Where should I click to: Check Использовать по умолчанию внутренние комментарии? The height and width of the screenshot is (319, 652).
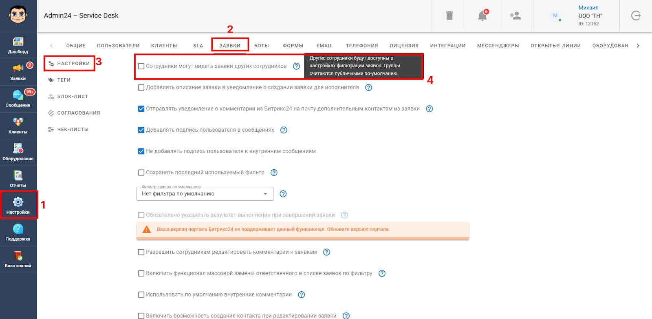[x=141, y=295]
